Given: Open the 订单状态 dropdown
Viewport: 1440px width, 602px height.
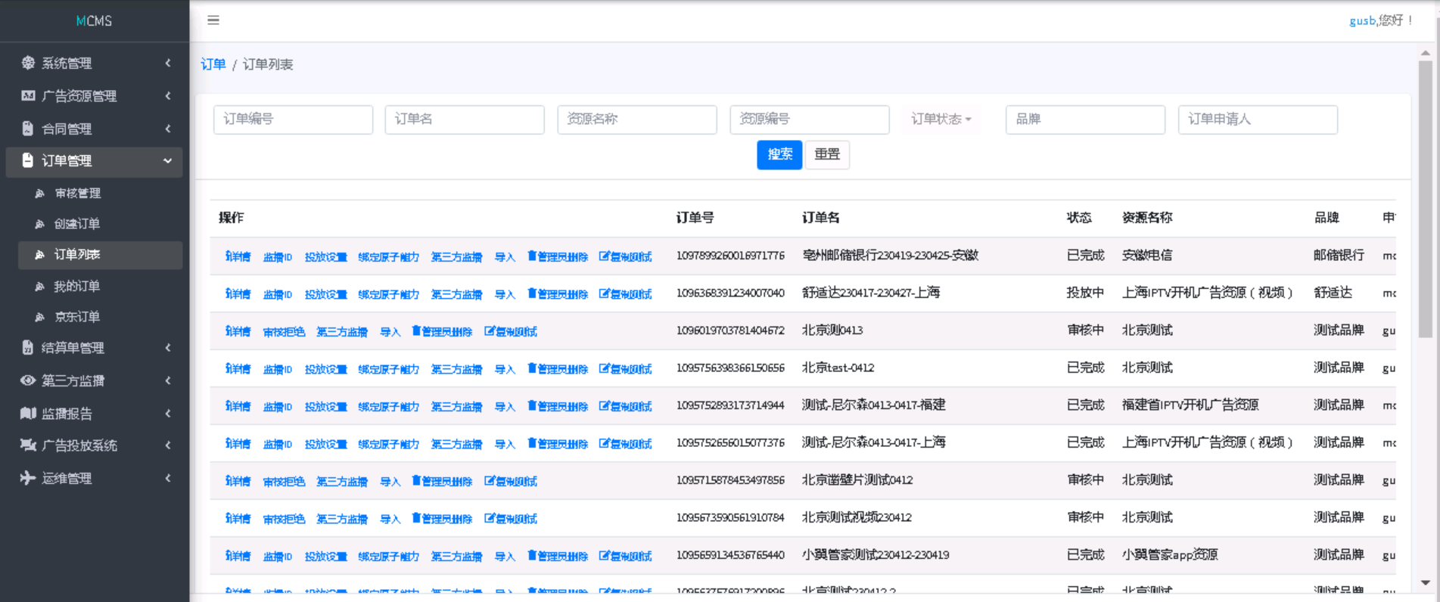Looking at the screenshot, I should 941,119.
